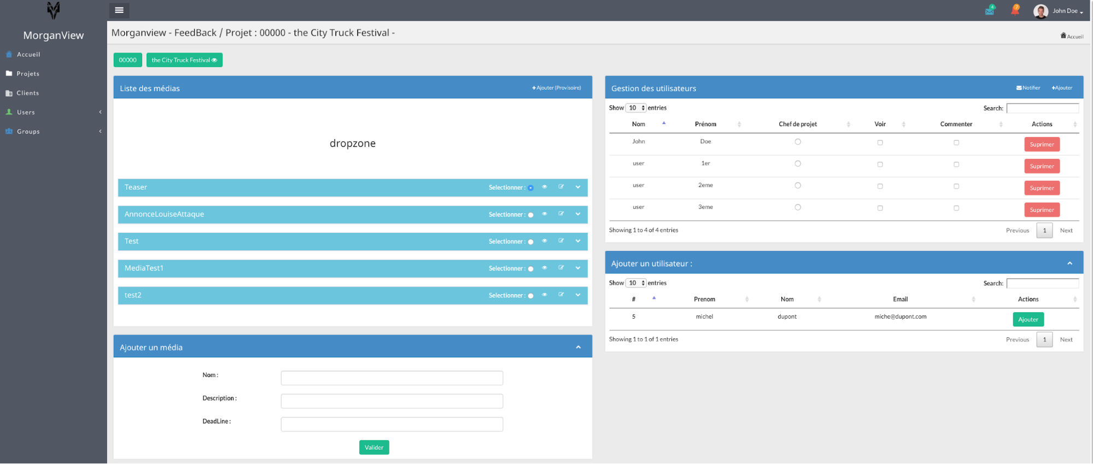Click the green Valider button
The height and width of the screenshot is (464, 1093).
tap(374, 447)
